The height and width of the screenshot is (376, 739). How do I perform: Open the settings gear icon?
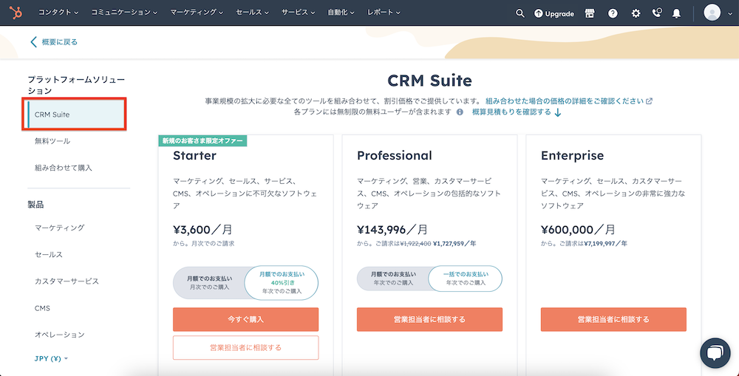(x=636, y=13)
